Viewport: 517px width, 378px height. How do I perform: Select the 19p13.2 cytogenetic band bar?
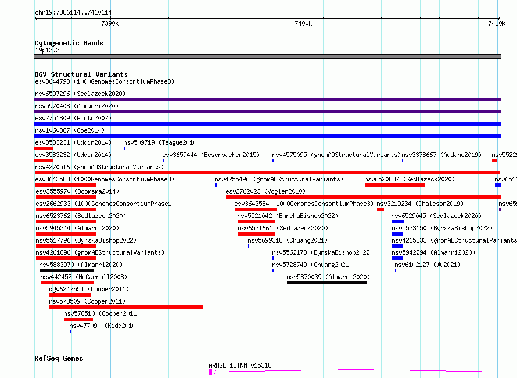(x=267, y=56)
